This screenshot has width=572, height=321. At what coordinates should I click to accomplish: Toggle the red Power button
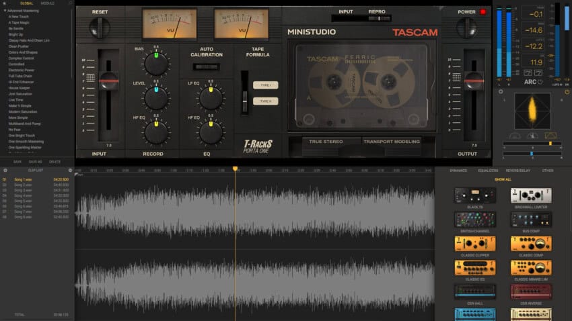click(x=482, y=12)
